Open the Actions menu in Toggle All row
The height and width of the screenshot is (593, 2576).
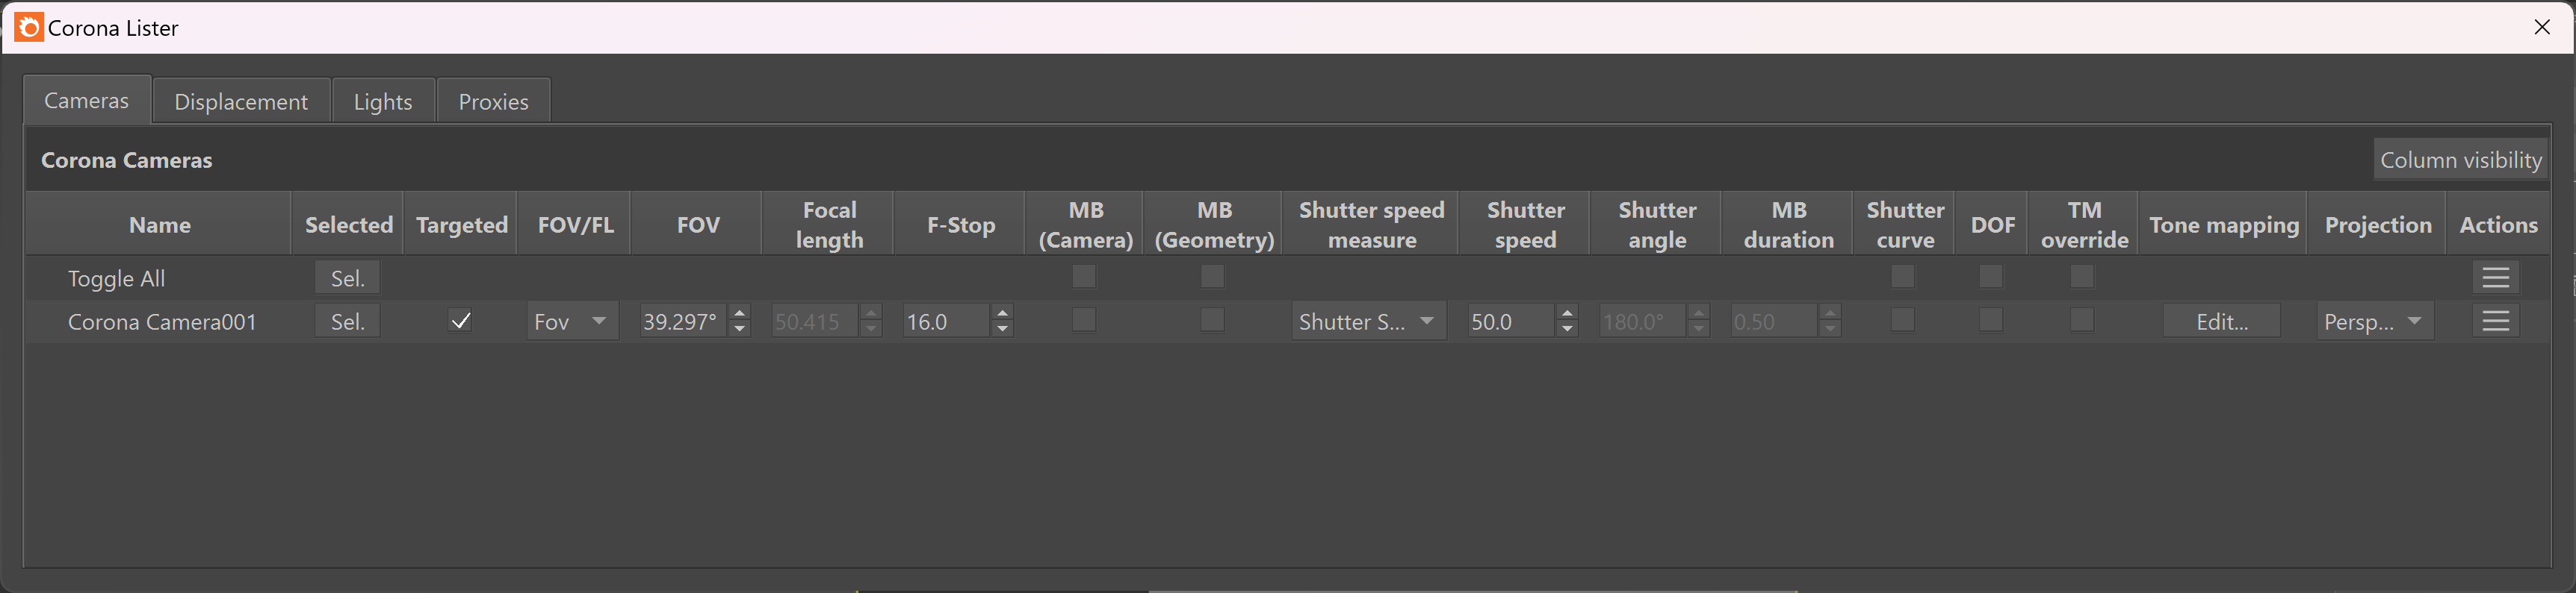(x=2495, y=277)
